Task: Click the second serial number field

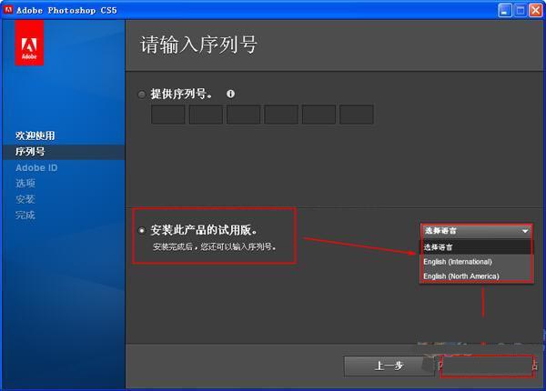Action: tap(206, 115)
